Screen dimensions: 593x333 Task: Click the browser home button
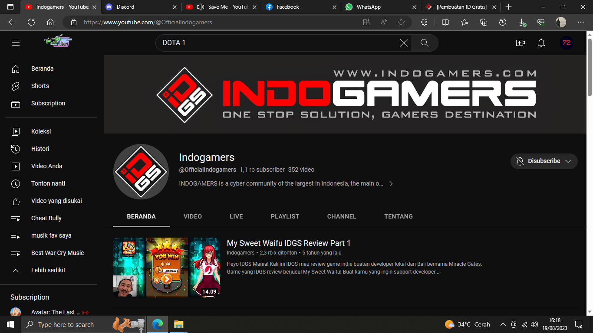(50, 22)
